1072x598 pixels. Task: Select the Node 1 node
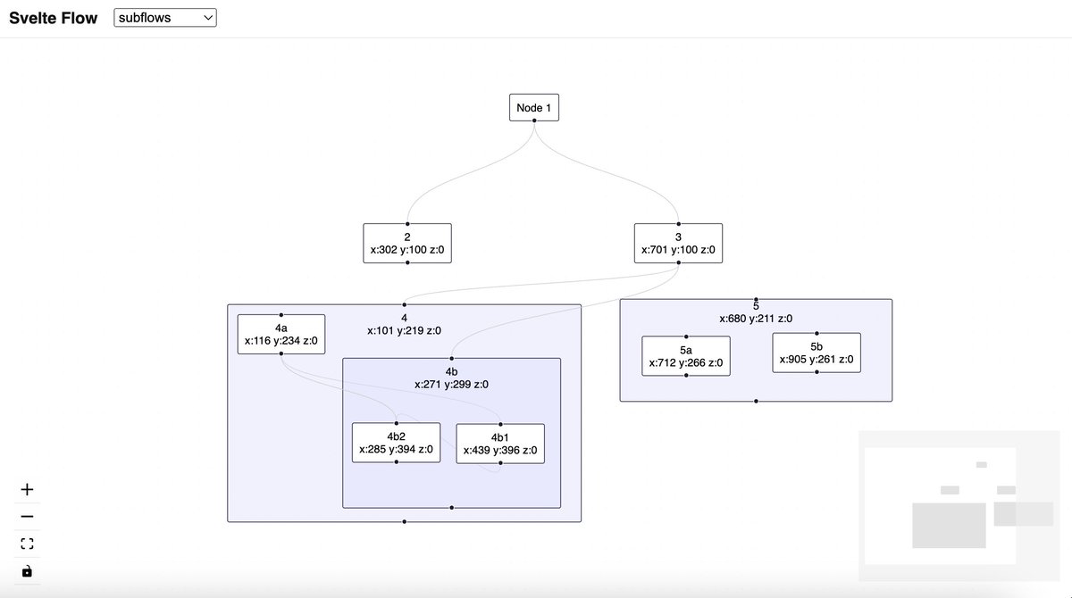[x=534, y=108]
